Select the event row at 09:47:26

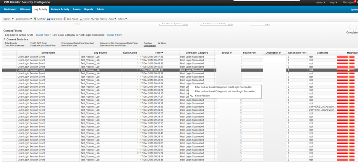180,57
